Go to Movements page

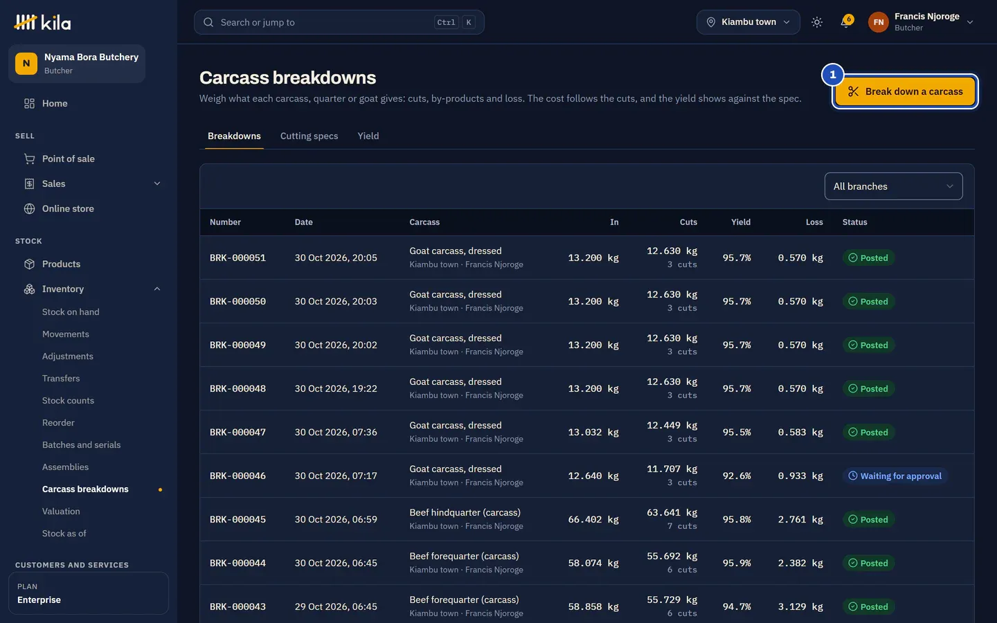pos(66,334)
